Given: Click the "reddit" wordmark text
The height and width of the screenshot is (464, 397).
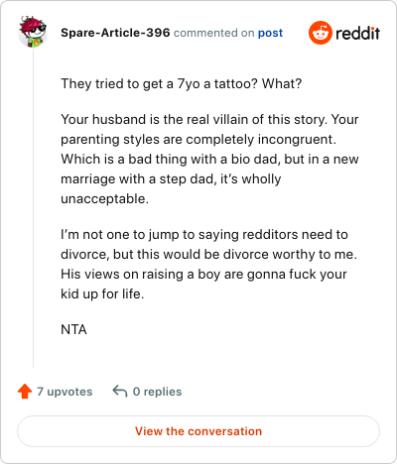Looking at the screenshot, I should [x=357, y=33].
